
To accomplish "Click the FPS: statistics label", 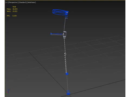I will [8, 16].
